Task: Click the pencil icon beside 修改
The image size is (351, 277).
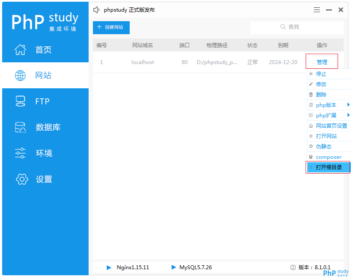Action: (x=311, y=84)
